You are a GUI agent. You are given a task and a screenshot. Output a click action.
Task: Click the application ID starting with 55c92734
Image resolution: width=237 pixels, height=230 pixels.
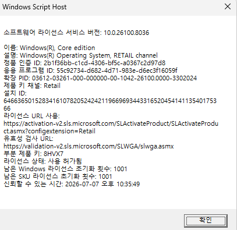point(117,70)
